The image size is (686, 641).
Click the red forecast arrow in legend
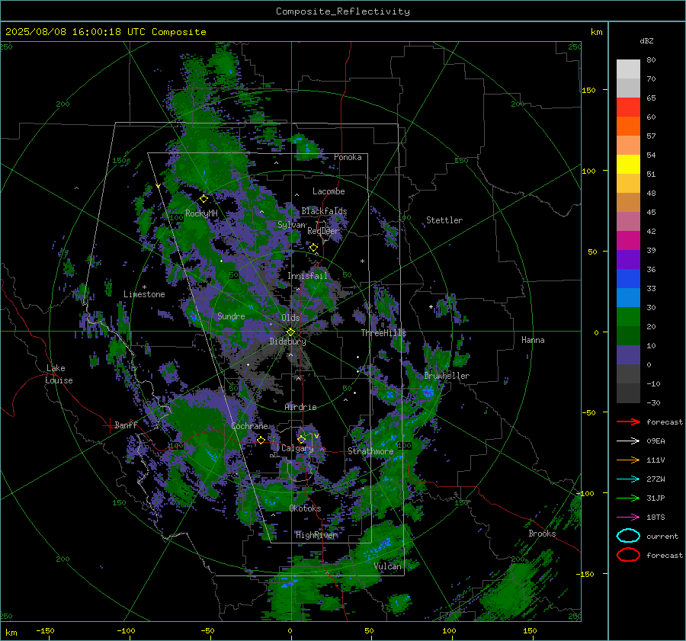(628, 421)
